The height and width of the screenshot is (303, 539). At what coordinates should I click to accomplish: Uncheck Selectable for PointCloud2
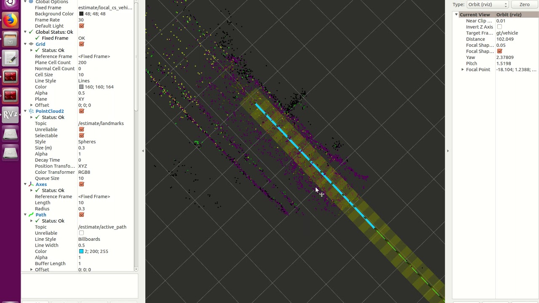81,136
